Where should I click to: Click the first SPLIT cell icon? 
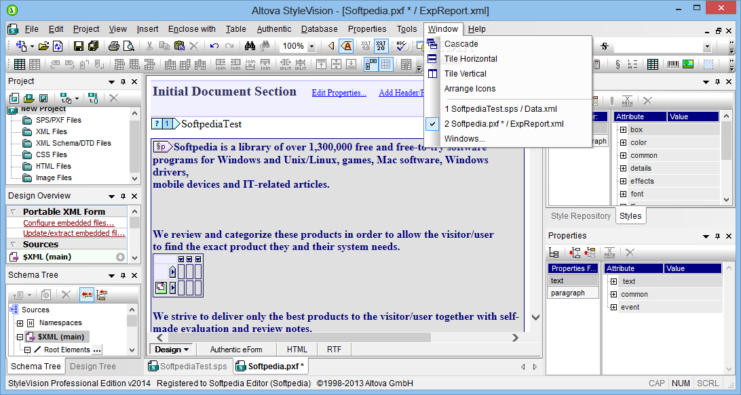286,64
